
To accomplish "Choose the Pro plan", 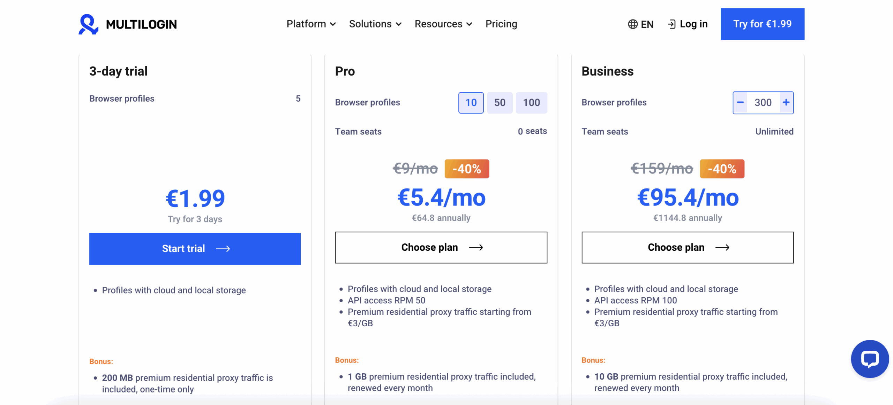I will coord(441,247).
